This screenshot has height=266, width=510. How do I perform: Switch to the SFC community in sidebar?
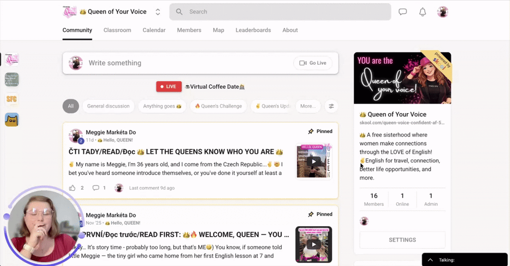coord(12,99)
